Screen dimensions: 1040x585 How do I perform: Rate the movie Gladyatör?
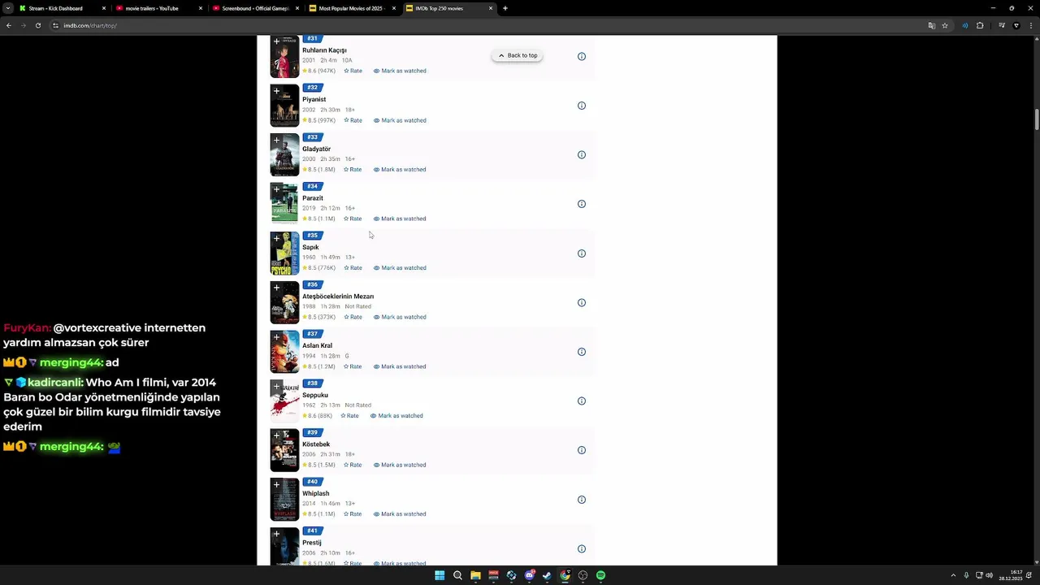coord(353,170)
